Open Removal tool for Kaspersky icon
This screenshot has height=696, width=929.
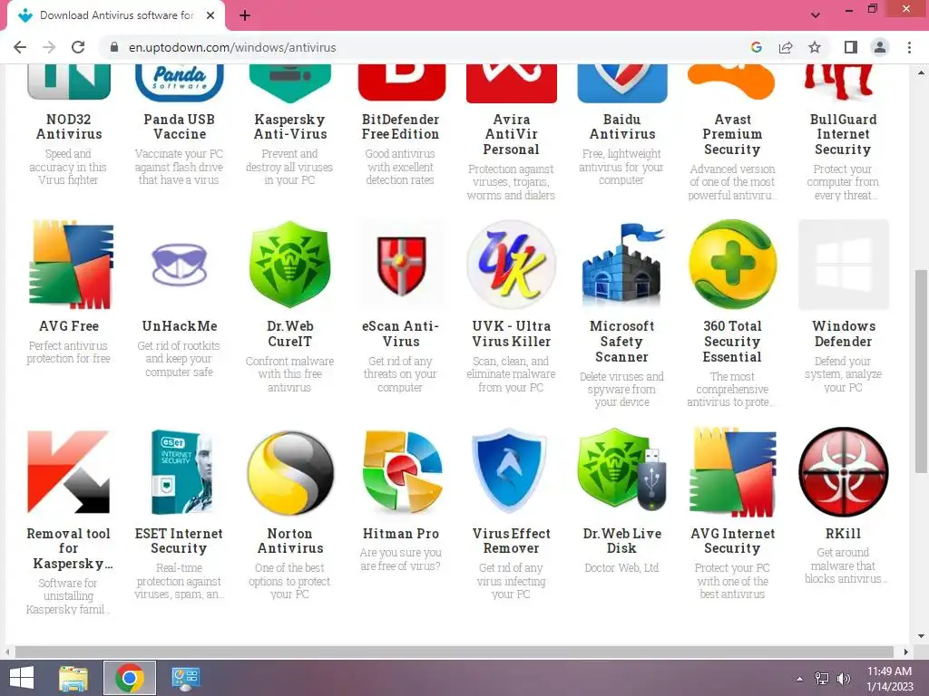tap(69, 471)
